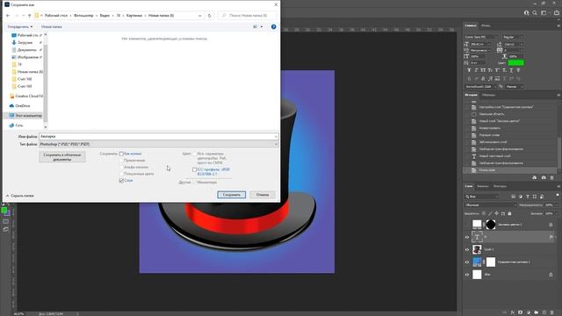Click the black mask thumbnail of color fill layer
Viewport: 562px width, 316px height.
click(x=491, y=225)
